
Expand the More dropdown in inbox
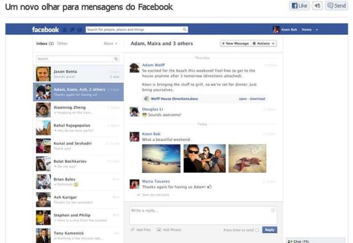[110, 43]
